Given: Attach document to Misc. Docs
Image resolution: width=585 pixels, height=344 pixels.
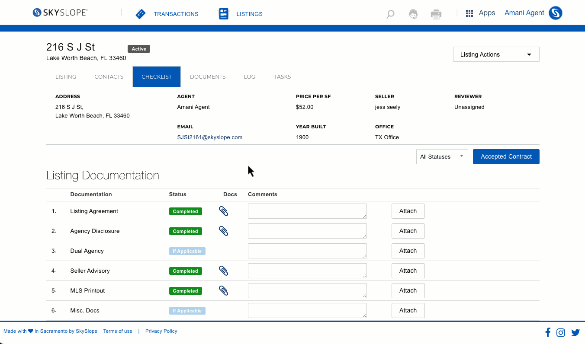Looking at the screenshot, I should tap(408, 310).
